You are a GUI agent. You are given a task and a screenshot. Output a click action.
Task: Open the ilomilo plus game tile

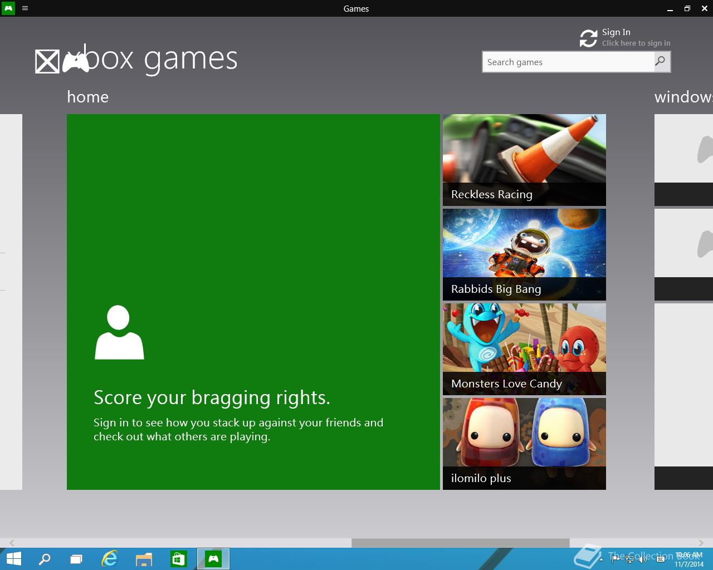524,444
